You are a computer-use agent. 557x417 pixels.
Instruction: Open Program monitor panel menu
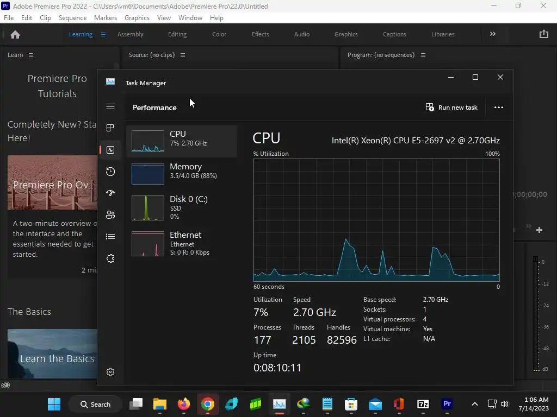pyautogui.click(x=423, y=55)
